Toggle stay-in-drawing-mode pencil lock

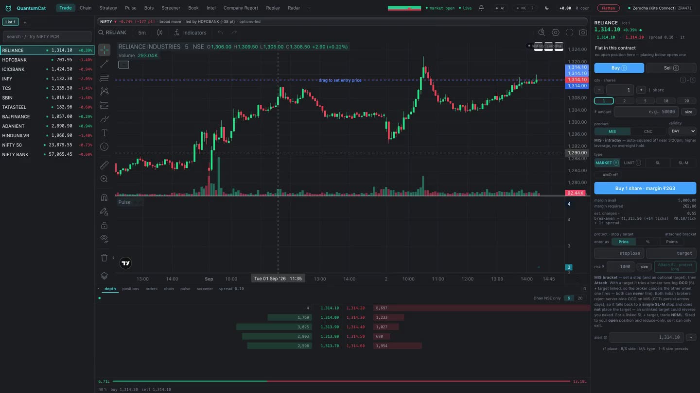pos(104,212)
